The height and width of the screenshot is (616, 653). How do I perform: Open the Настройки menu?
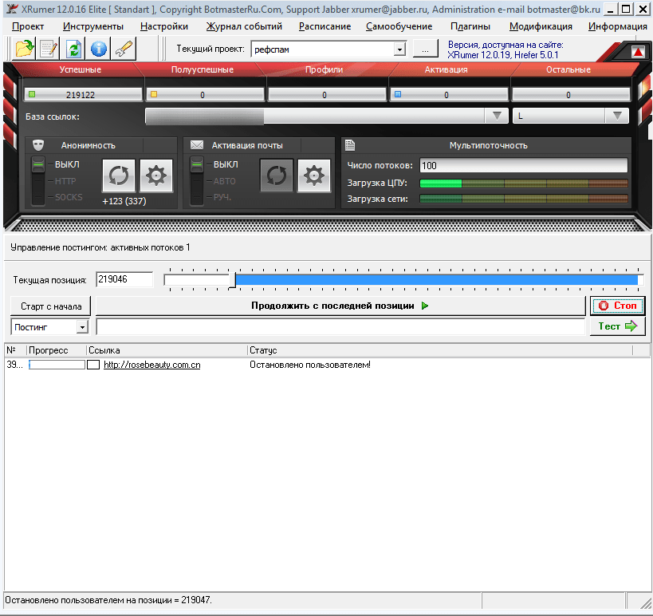(x=164, y=26)
